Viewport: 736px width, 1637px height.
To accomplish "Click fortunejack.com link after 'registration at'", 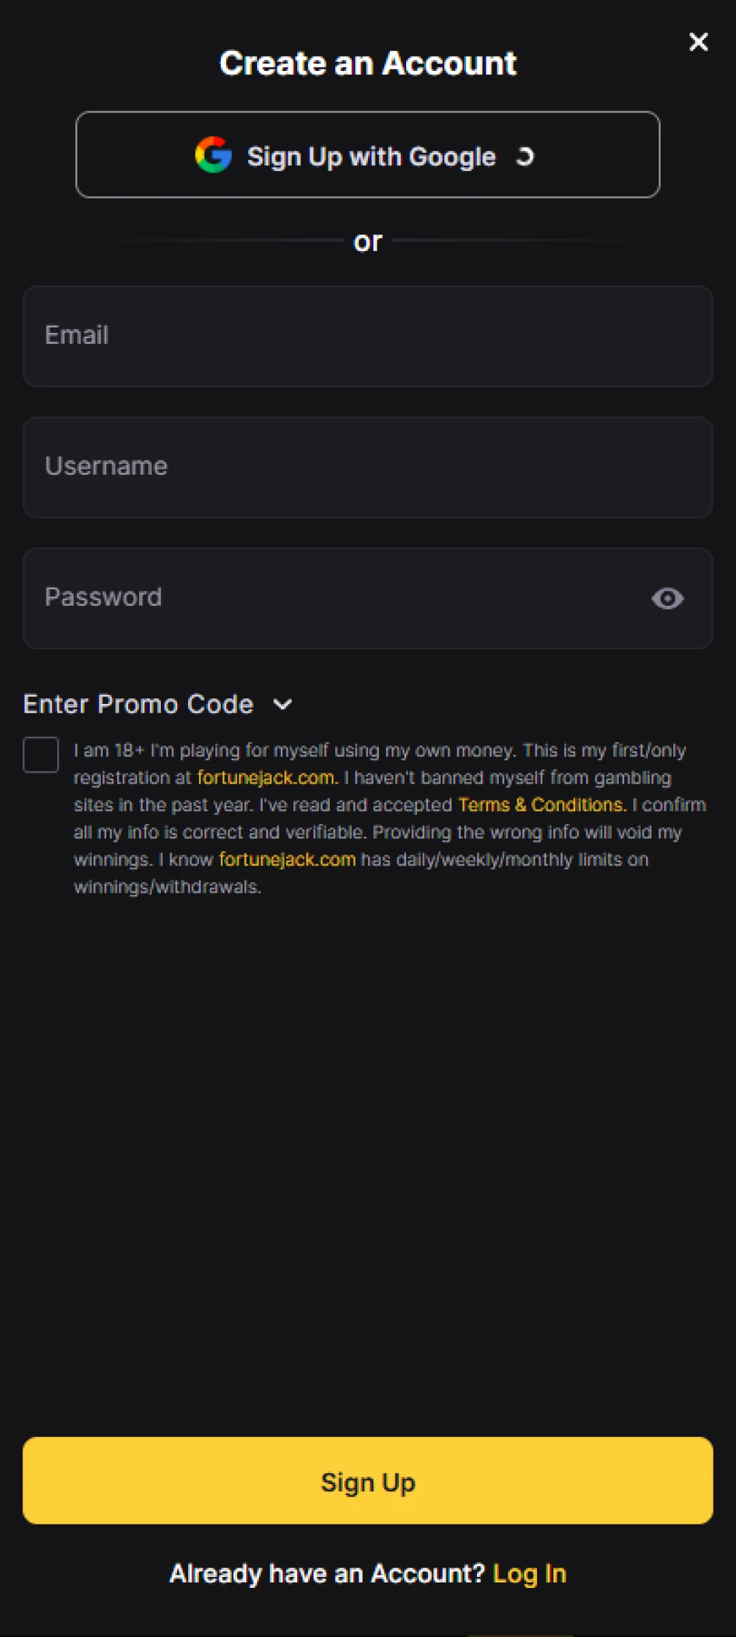I will click(266, 778).
